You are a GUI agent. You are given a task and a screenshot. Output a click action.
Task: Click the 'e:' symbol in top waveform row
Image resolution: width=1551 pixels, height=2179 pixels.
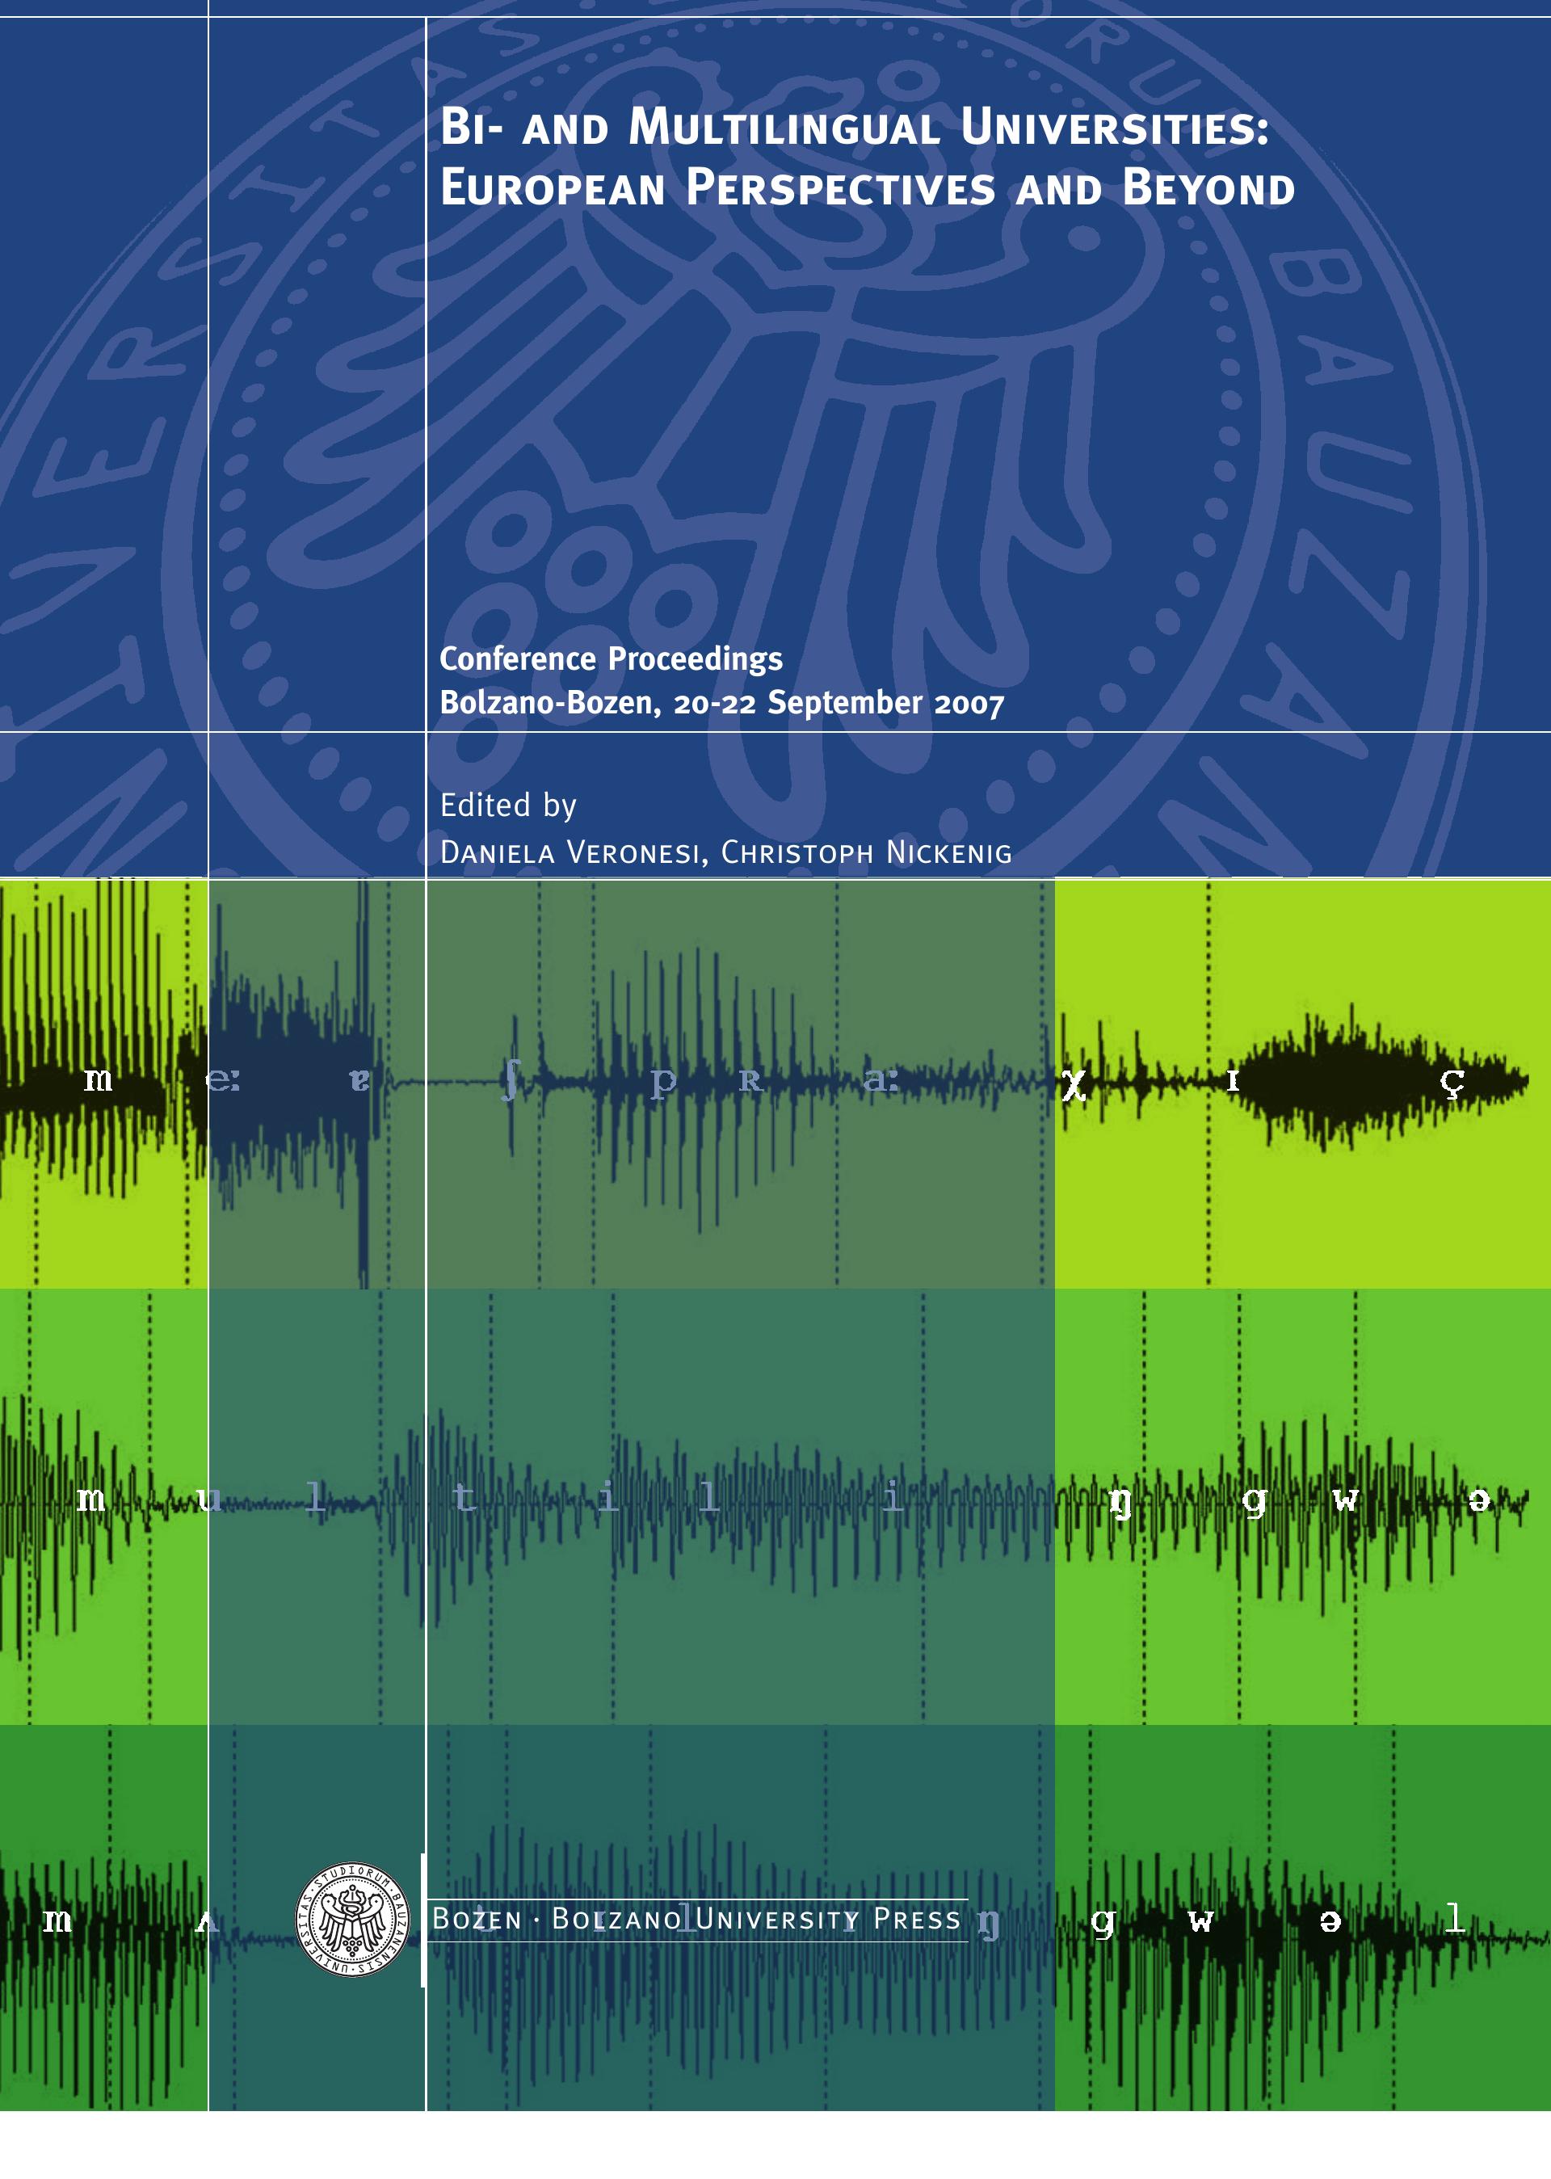pyautogui.click(x=222, y=1080)
